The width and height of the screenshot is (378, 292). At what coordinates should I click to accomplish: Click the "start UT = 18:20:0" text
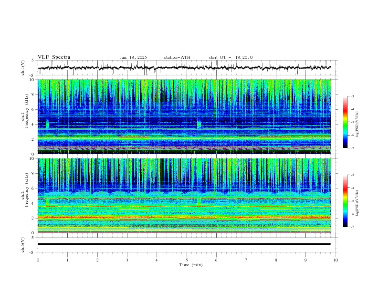231,57
